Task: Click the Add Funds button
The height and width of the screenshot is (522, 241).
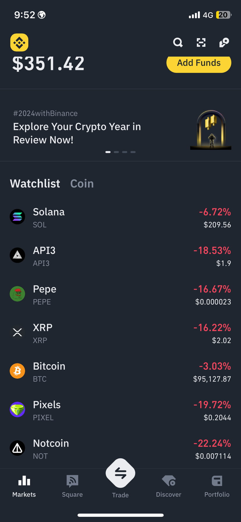Action: [199, 63]
